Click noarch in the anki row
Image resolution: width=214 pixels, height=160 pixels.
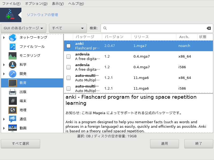point(184,46)
